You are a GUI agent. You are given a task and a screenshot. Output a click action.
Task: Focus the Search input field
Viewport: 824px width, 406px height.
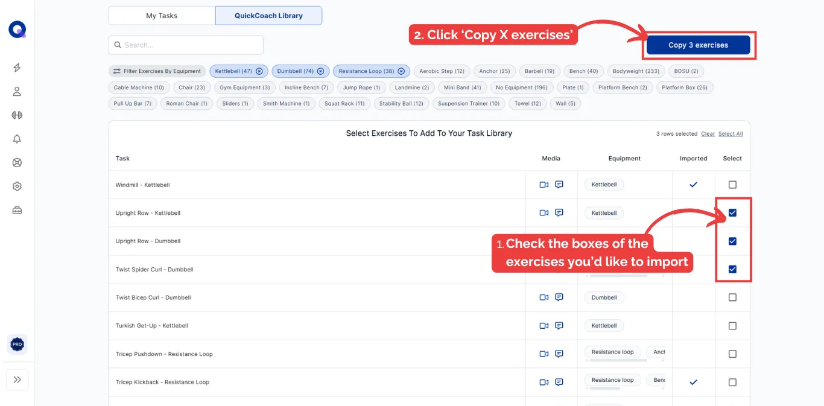click(186, 45)
